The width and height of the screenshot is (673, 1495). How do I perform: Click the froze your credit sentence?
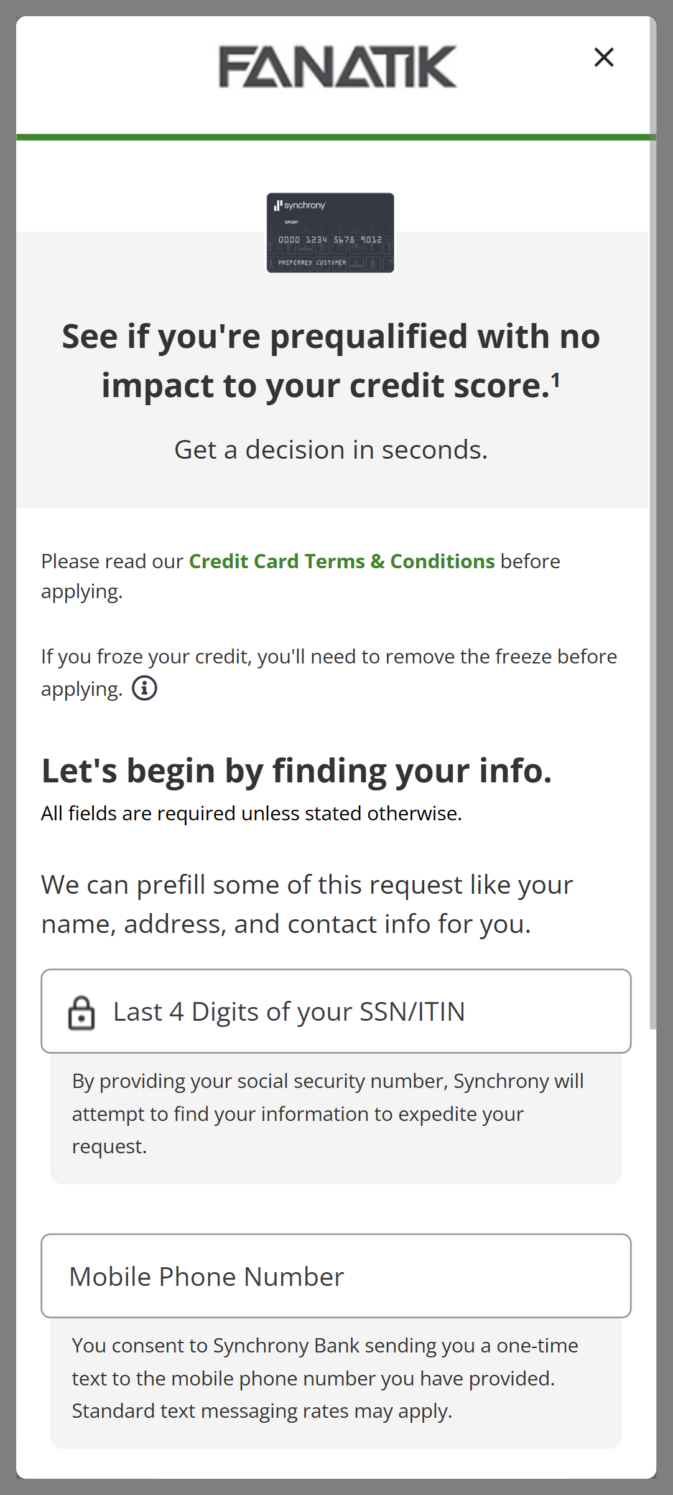pyautogui.click(x=329, y=657)
